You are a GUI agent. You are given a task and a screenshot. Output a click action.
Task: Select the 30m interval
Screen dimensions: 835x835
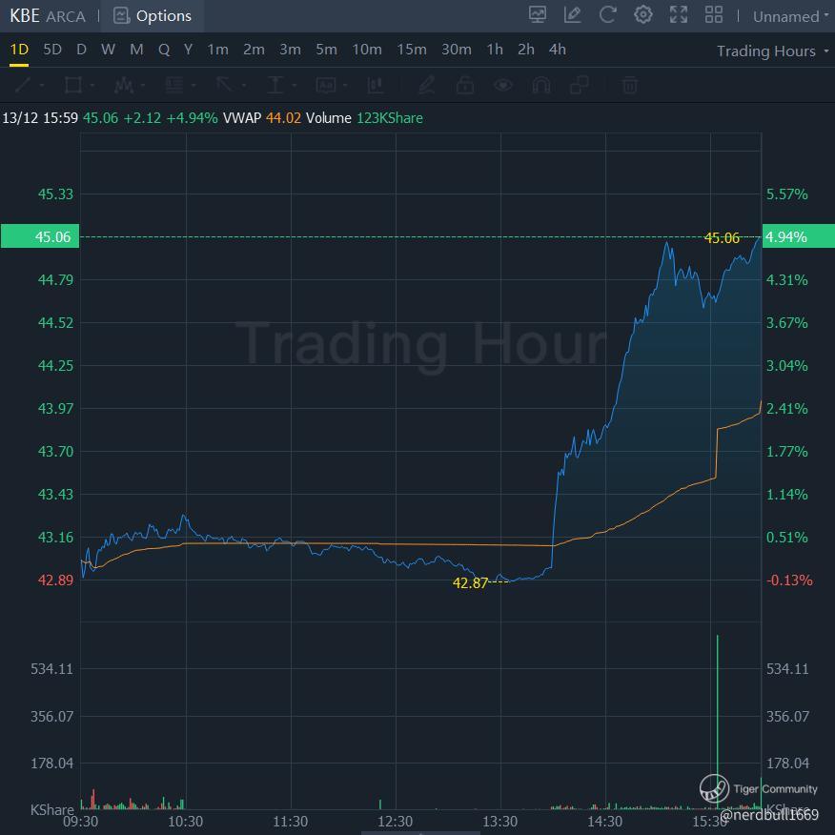pos(457,50)
